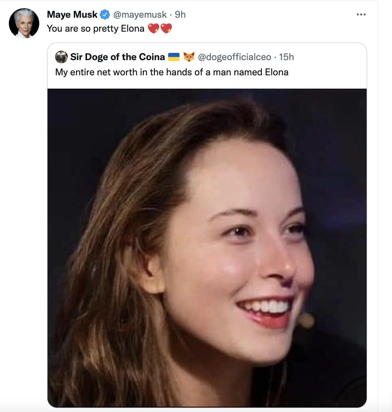The width and height of the screenshot is (392, 412).
Task: Click the second sparkling heart emoji
Action: (x=166, y=28)
